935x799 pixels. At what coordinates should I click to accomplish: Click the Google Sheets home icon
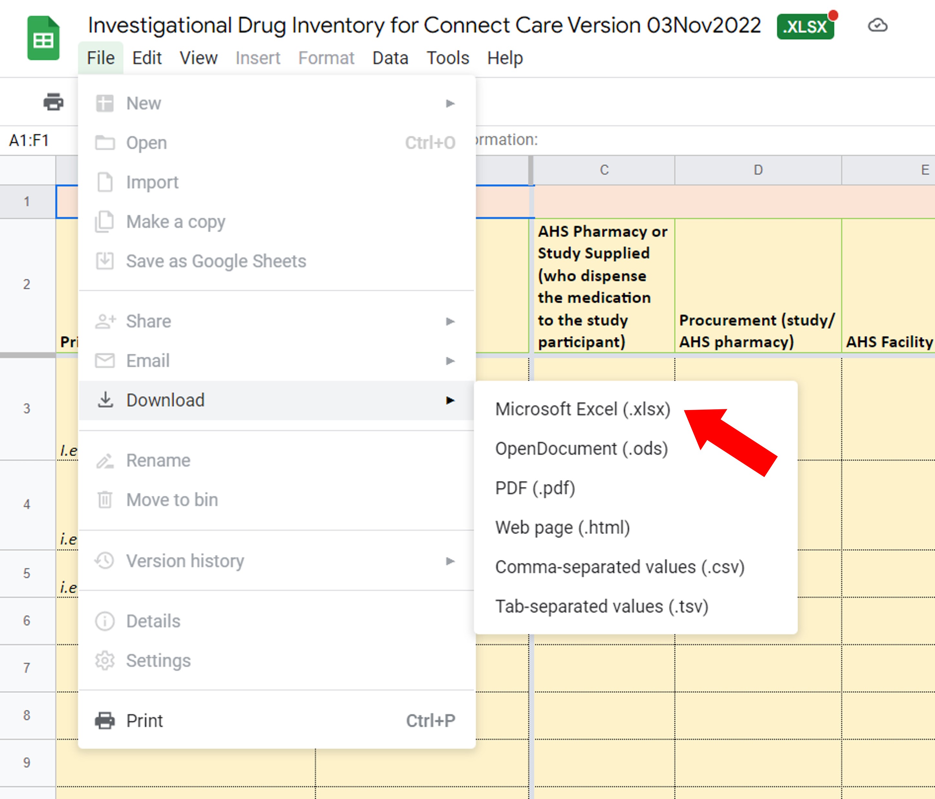pyautogui.click(x=43, y=38)
